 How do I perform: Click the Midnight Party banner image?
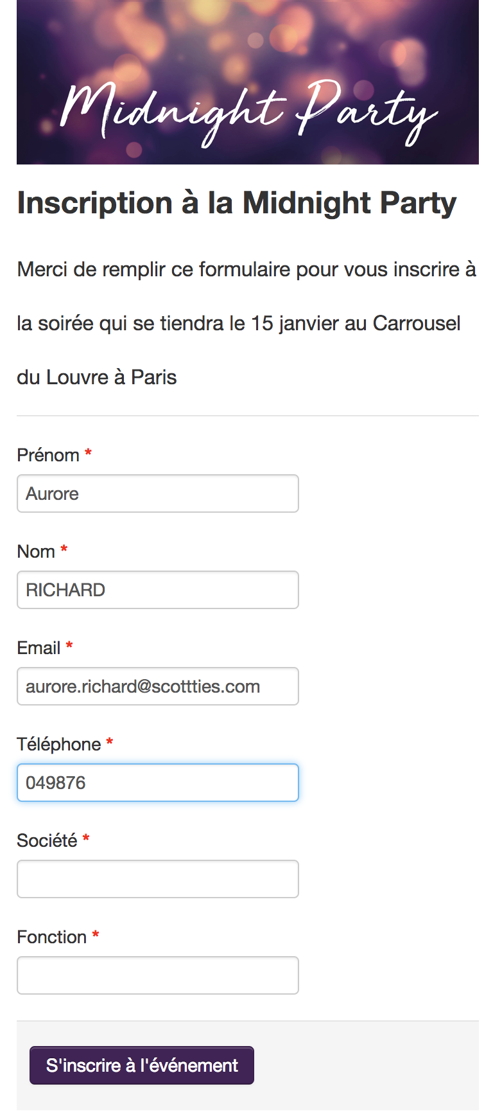click(247, 82)
